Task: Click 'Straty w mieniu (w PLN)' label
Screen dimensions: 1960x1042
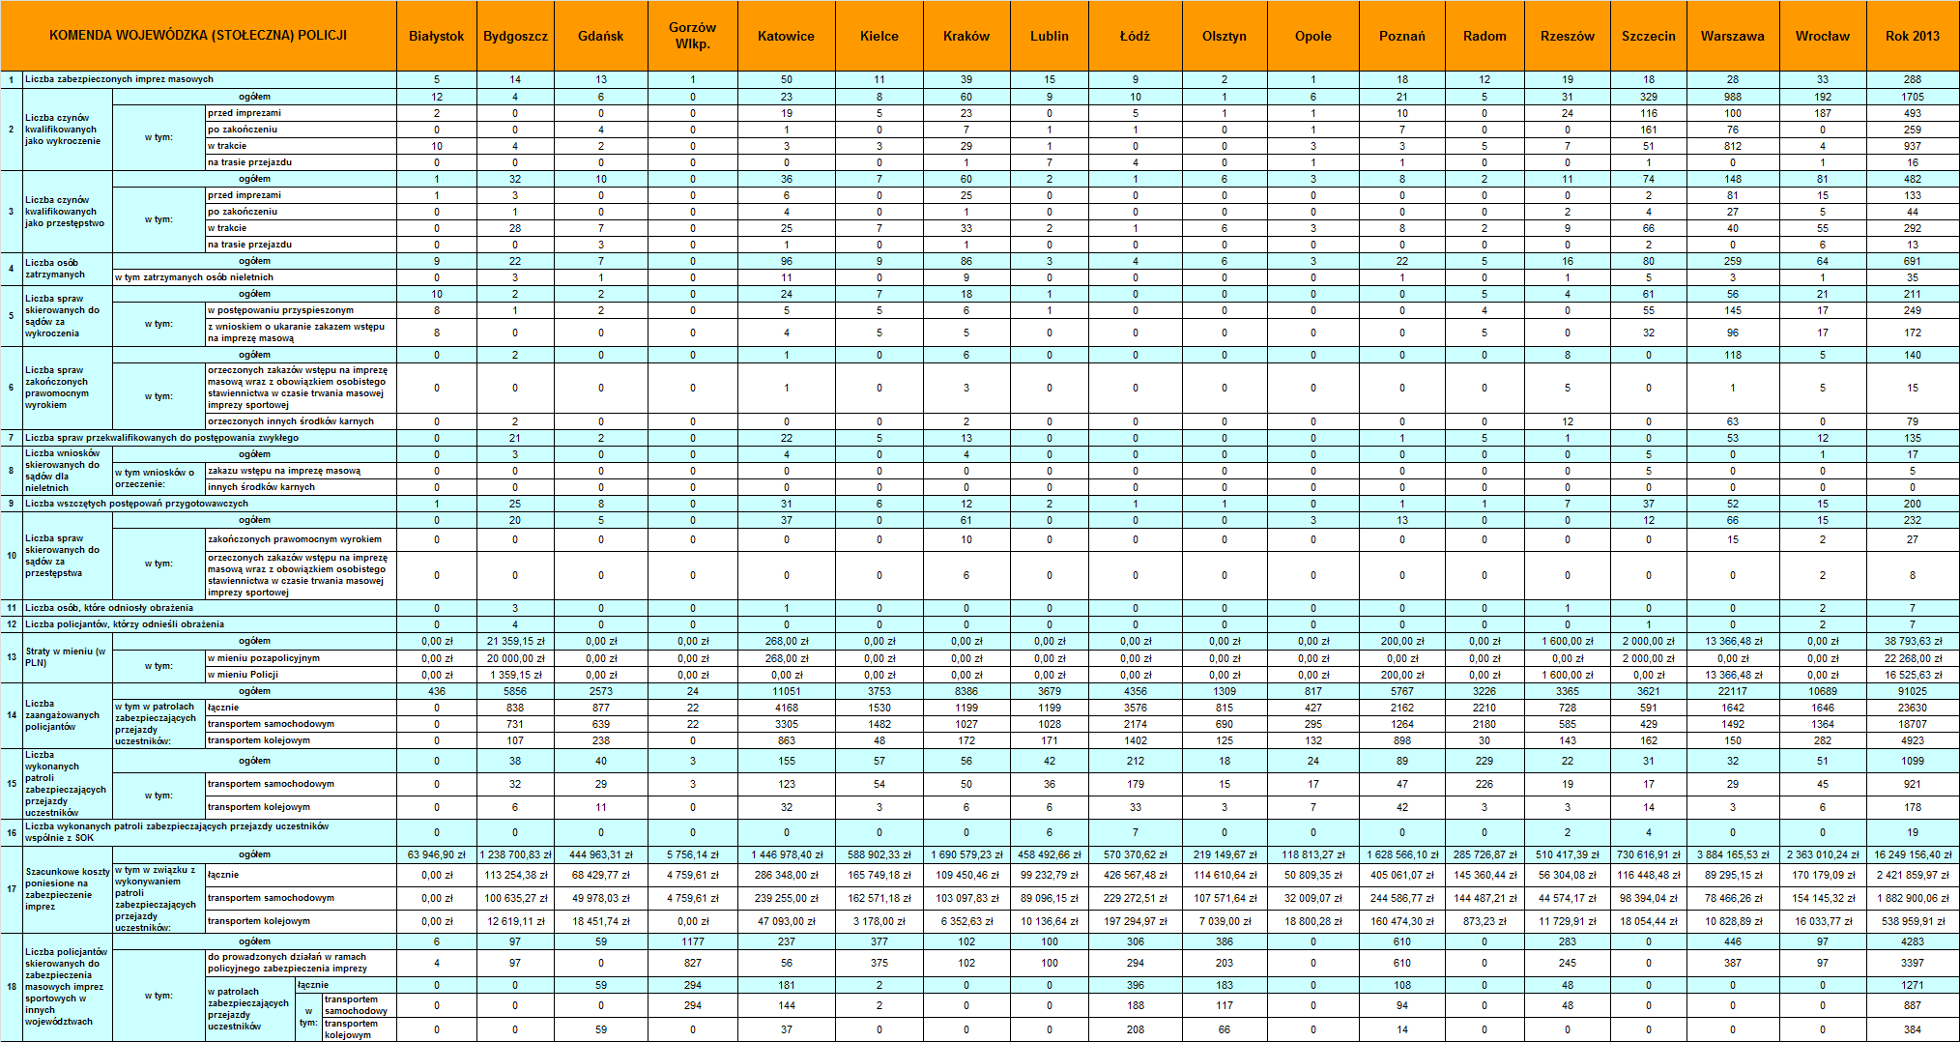Action: (x=68, y=657)
